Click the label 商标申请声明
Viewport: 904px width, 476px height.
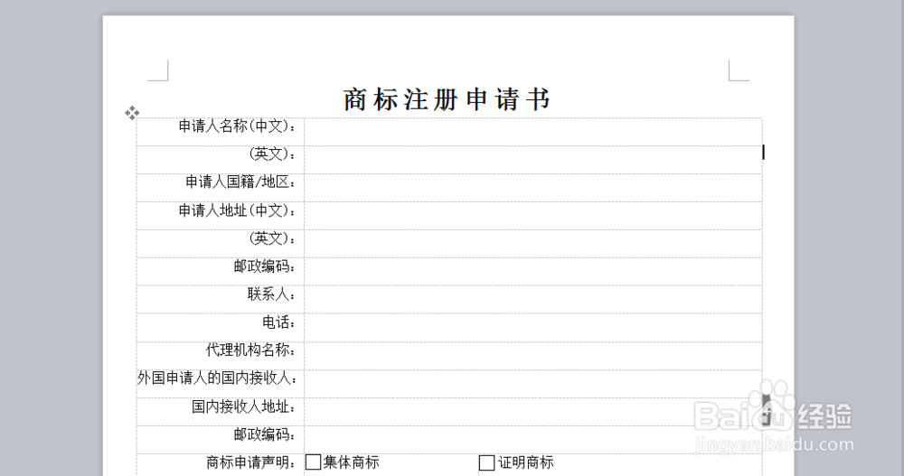pyautogui.click(x=251, y=462)
